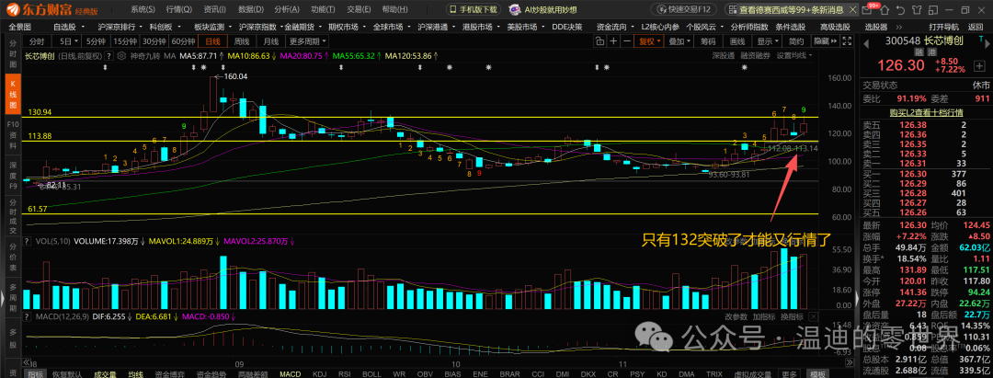Click the question mark help box beside 前复权
This screenshot has height=378, width=993.
pos(108,56)
